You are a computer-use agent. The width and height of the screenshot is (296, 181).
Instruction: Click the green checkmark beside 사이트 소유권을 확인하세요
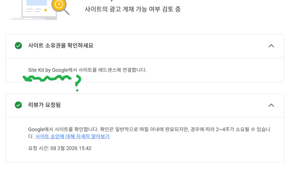(x=18, y=46)
